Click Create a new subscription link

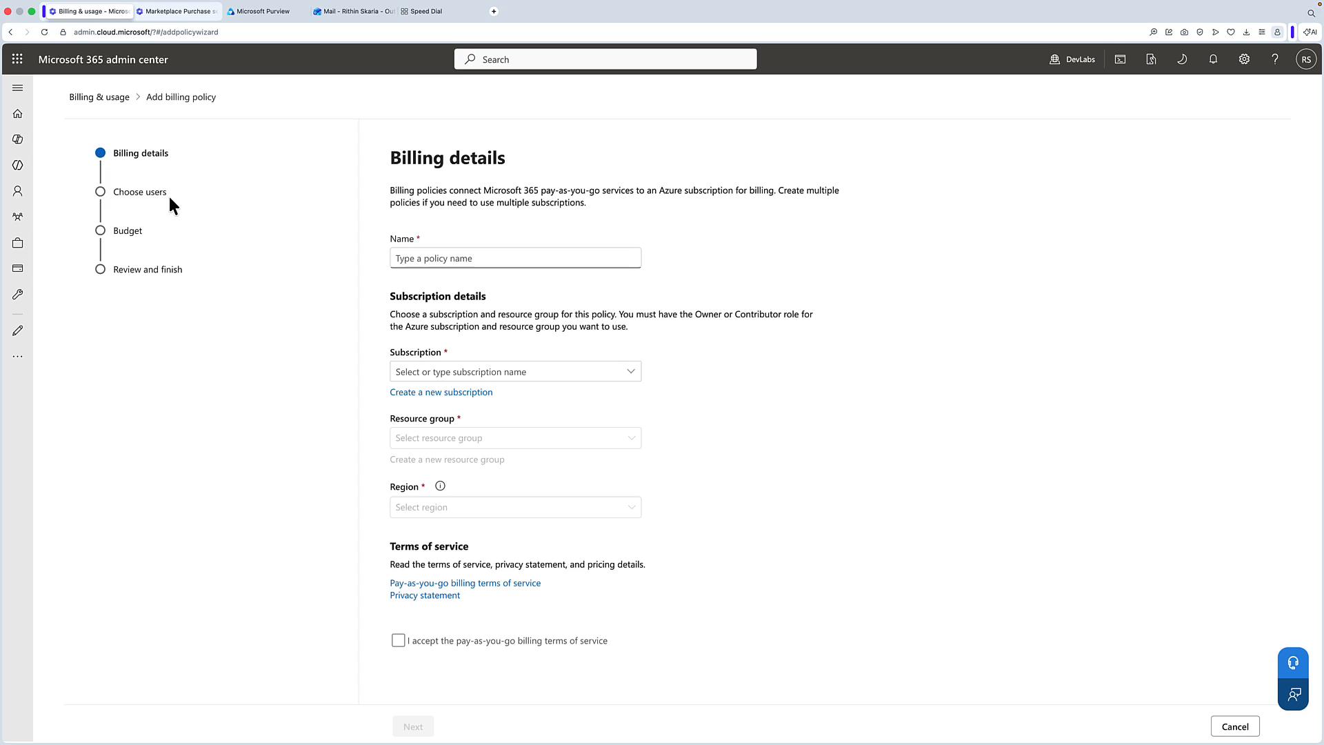[441, 393]
